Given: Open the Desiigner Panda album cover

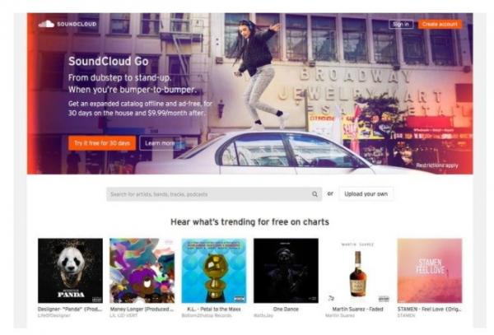Looking at the screenshot, I should (70, 271).
